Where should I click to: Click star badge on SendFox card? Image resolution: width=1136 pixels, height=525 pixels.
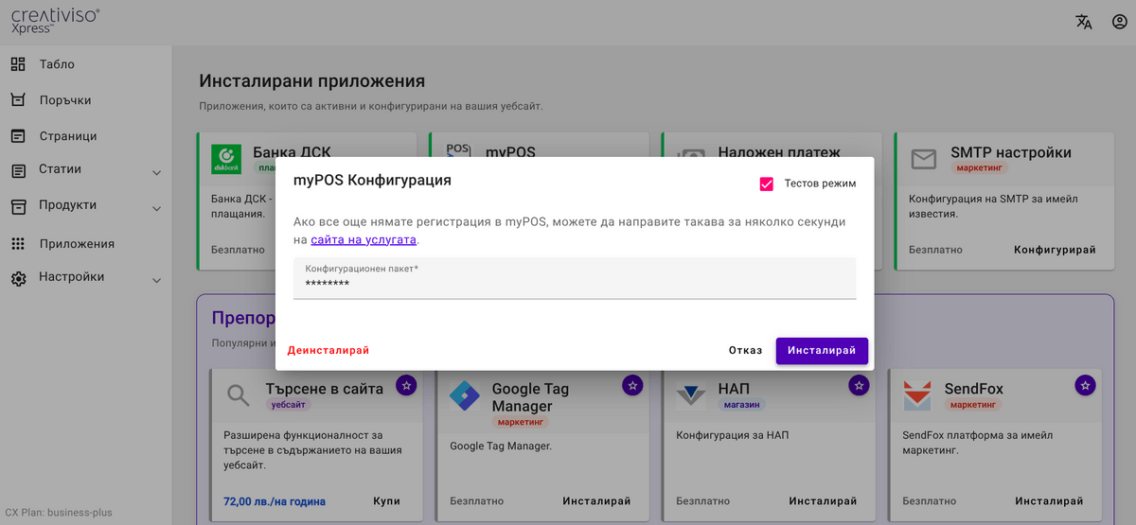click(1086, 385)
